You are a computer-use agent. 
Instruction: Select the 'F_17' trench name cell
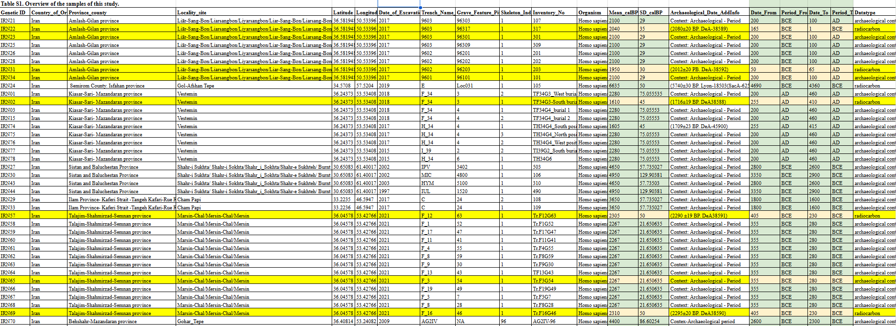tap(437, 232)
